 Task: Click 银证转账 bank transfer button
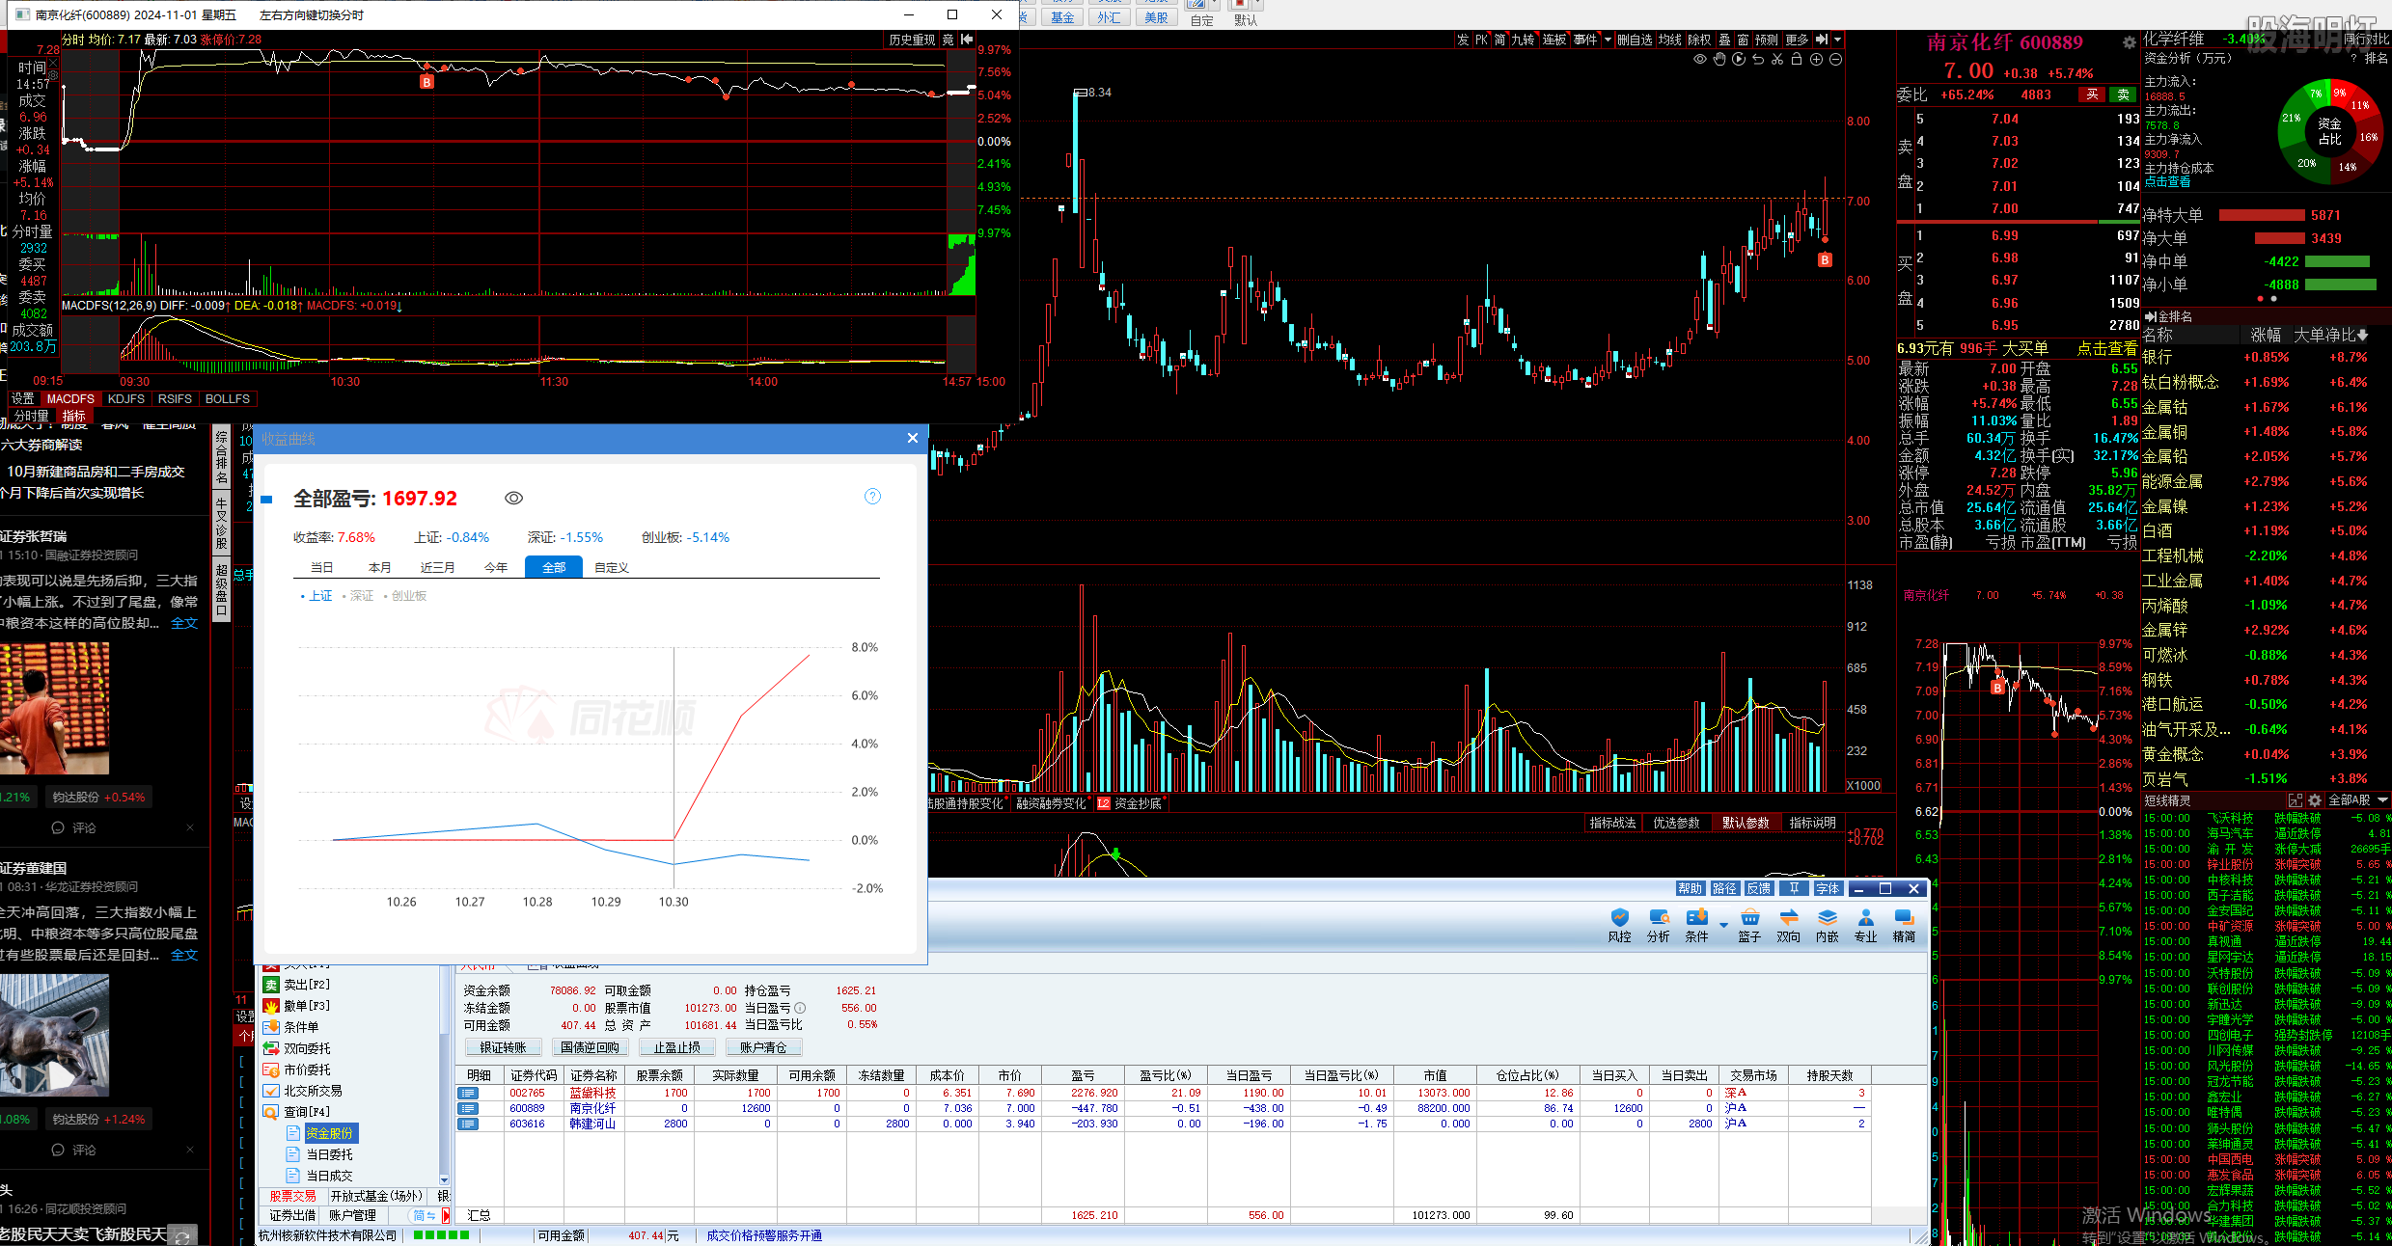pos(503,1047)
